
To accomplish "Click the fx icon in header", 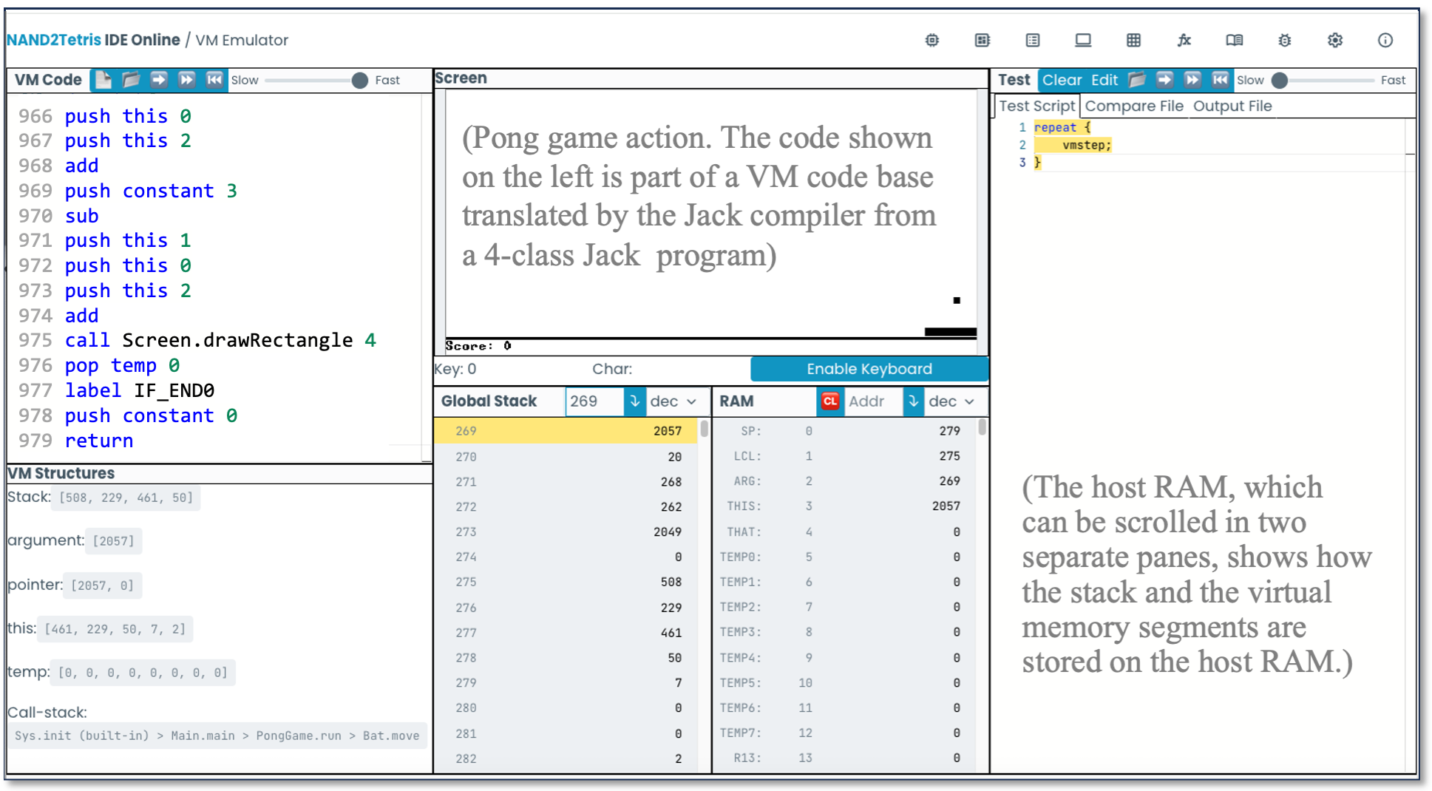I will [x=1184, y=41].
